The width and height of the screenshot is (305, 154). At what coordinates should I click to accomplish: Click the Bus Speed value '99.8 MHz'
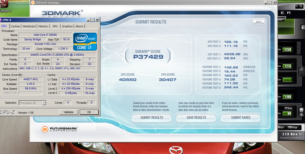tap(31, 88)
